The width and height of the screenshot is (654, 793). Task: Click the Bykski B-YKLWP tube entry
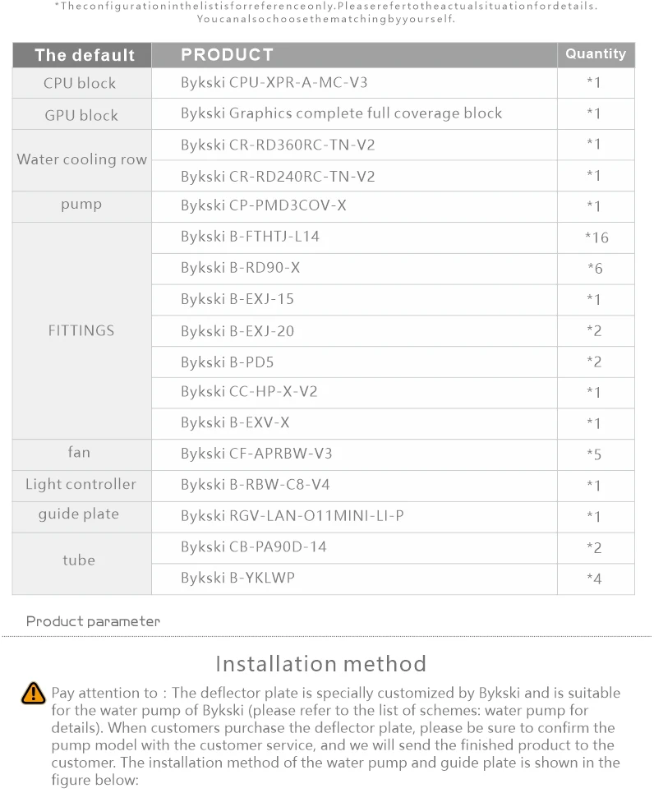[237, 578]
